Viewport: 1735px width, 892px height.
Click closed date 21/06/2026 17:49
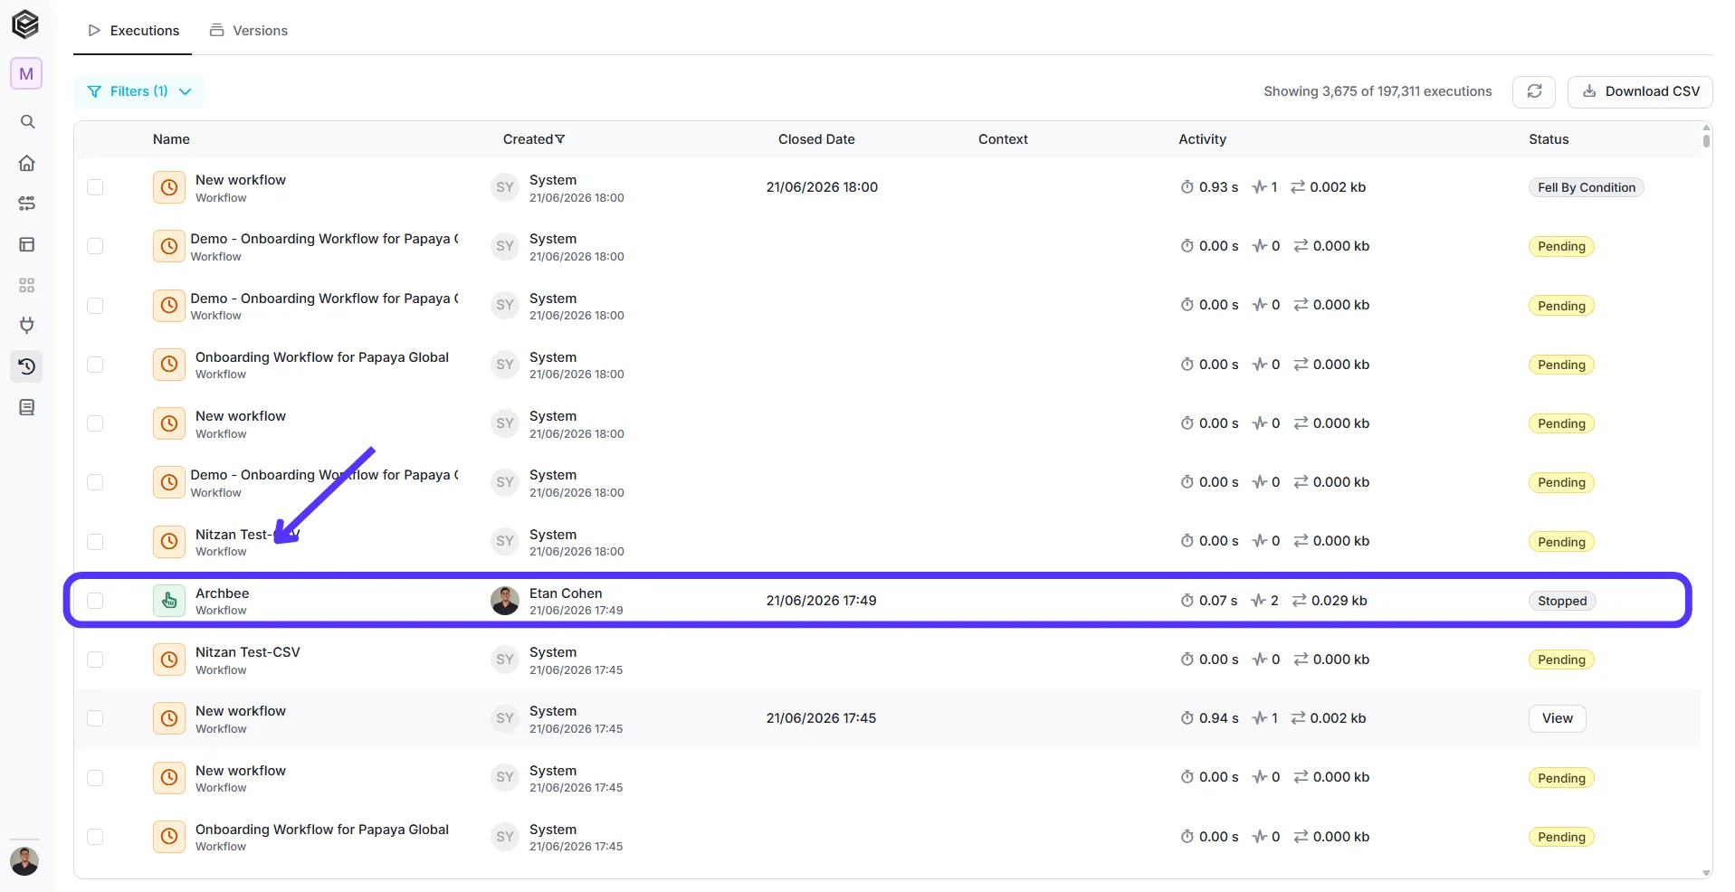click(821, 601)
